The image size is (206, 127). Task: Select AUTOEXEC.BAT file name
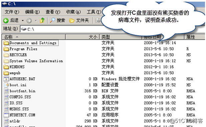pos(22,79)
